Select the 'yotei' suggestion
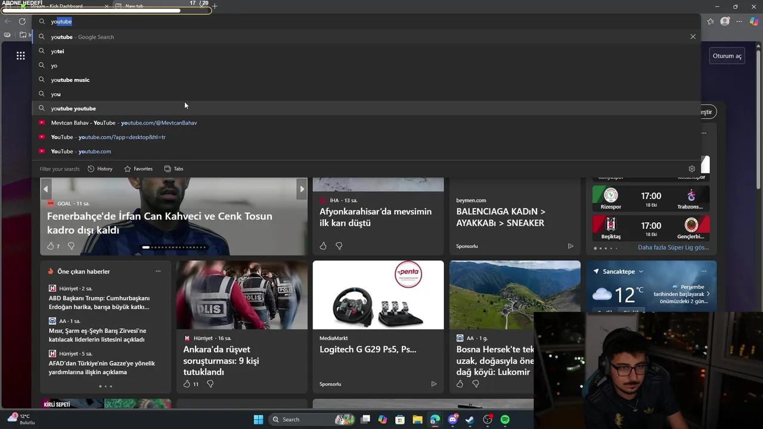Screen dimensions: 763x429 (x=367, y=51)
